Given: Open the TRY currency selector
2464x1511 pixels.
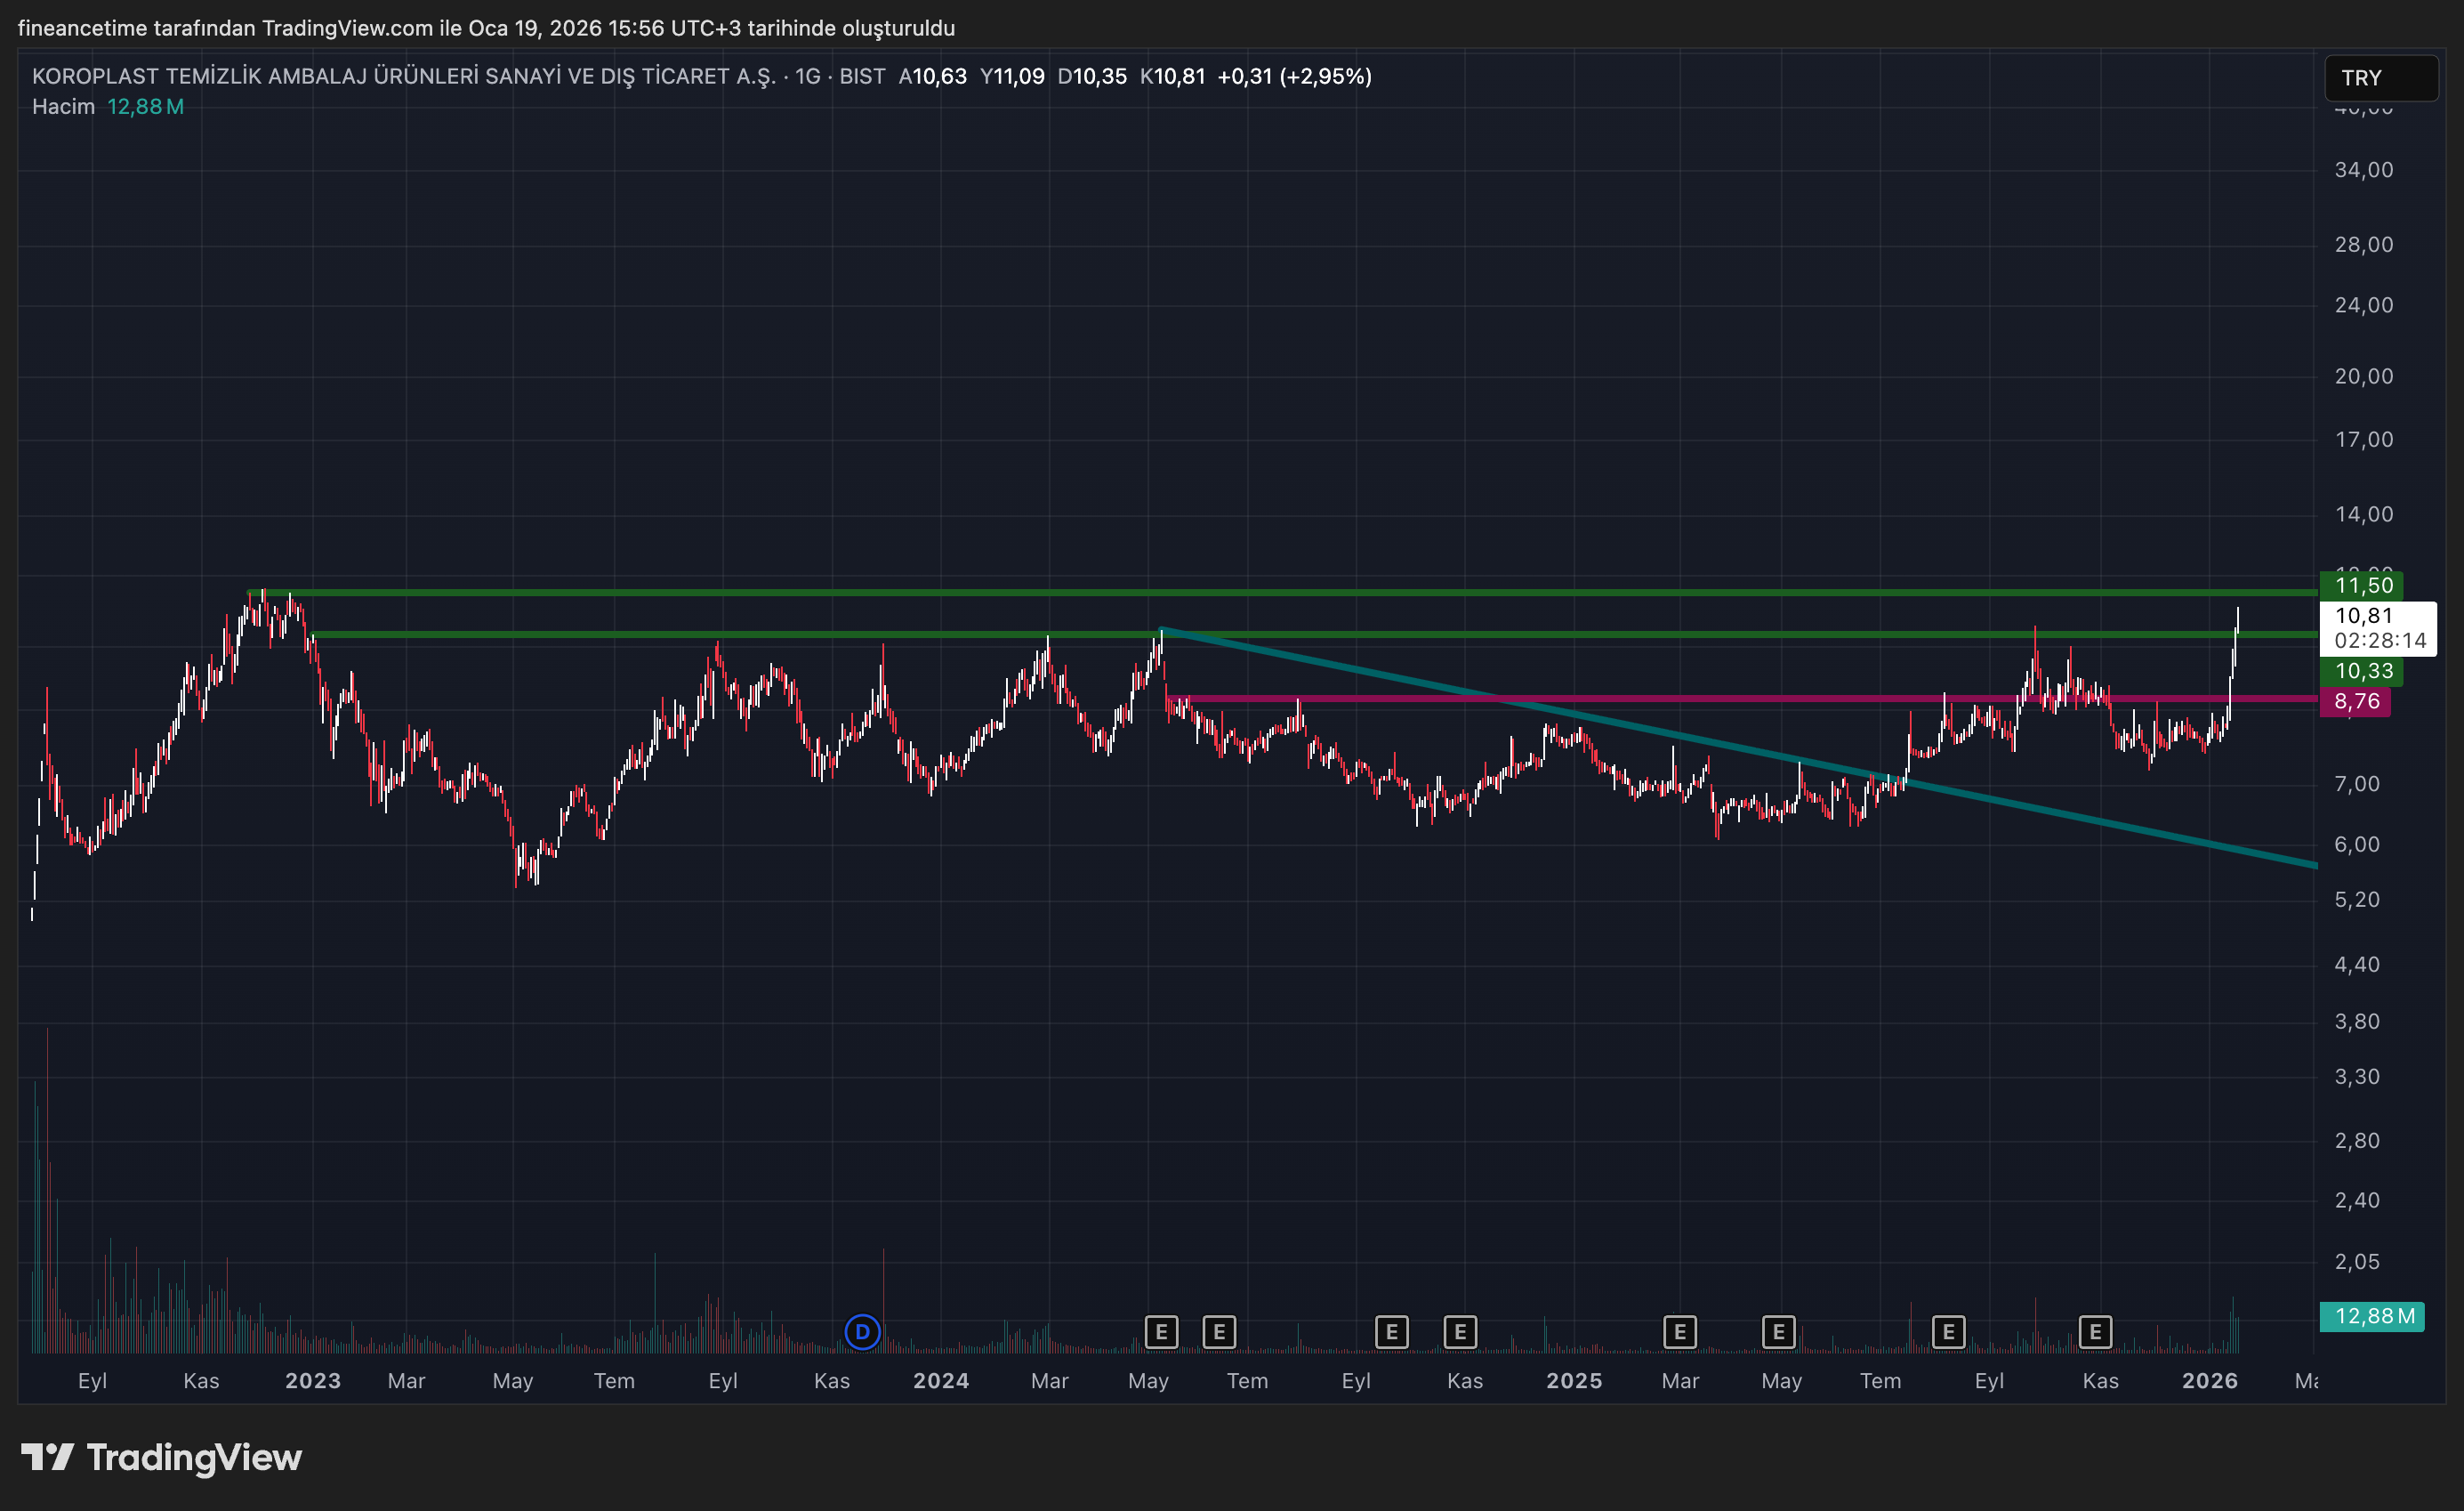Looking at the screenshot, I should click(x=2380, y=78).
